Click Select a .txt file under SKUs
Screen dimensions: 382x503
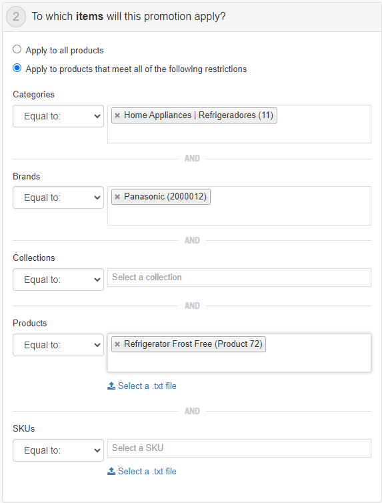pyautogui.click(x=147, y=471)
